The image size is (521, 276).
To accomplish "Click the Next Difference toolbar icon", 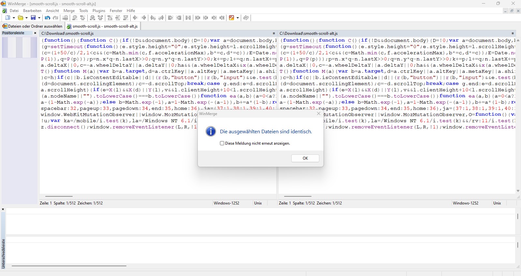I will click(x=75, y=18).
